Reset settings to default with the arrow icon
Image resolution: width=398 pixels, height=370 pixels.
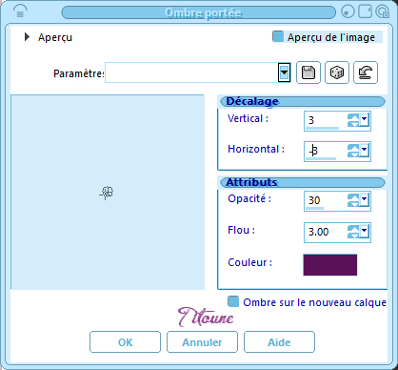[x=366, y=72]
